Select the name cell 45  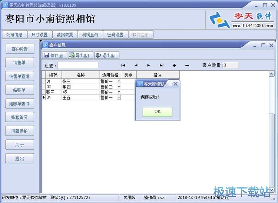pos(81,92)
